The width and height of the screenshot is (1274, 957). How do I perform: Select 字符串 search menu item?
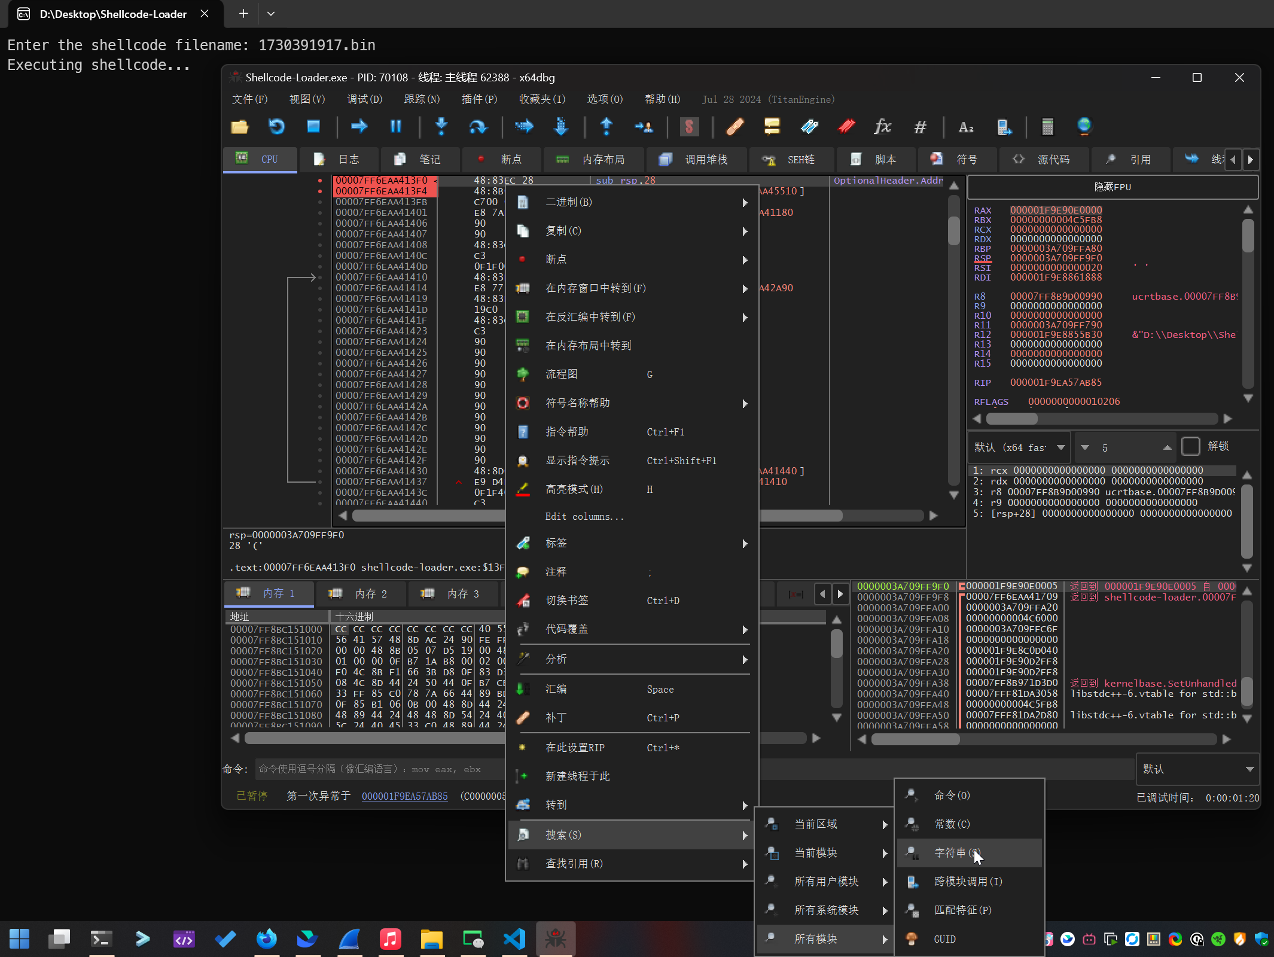(x=969, y=853)
